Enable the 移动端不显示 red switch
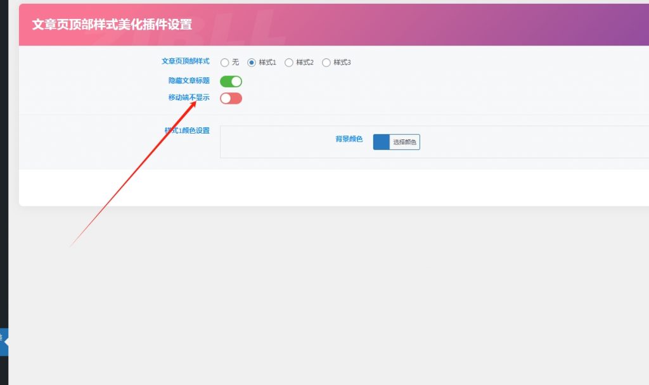 pyautogui.click(x=231, y=98)
